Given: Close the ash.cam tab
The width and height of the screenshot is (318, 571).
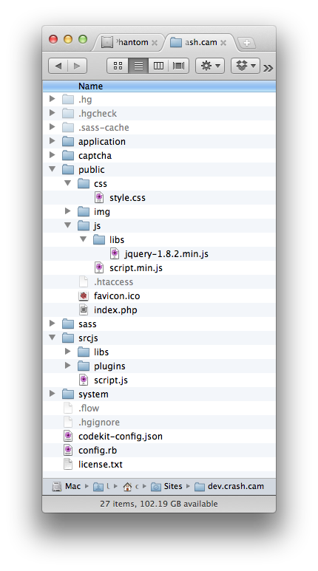Looking at the screenshot, I should (223, 43).
